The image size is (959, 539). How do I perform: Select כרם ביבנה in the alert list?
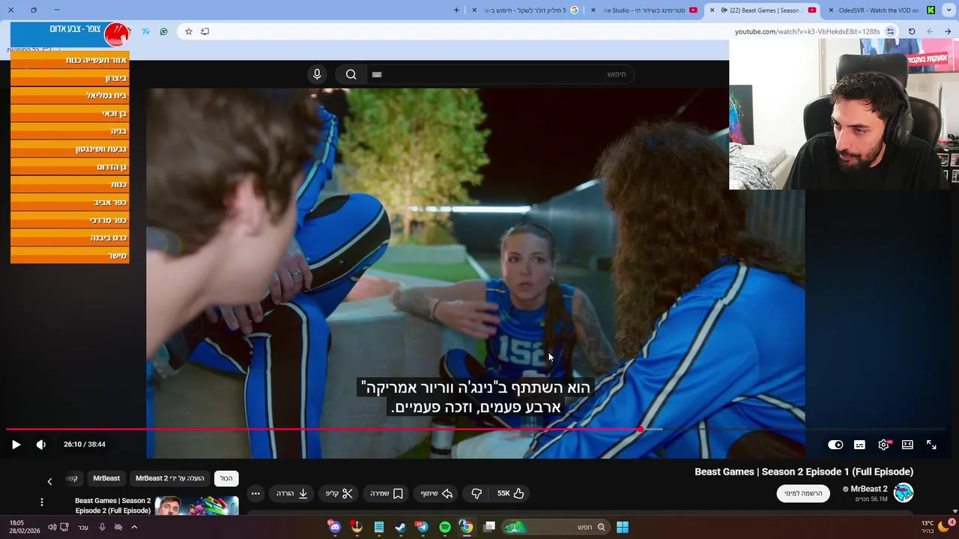click(70, 238)
